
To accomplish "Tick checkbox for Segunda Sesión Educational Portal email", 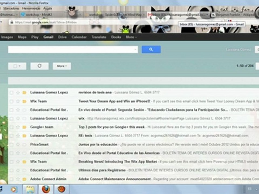I will coord(11,110).
